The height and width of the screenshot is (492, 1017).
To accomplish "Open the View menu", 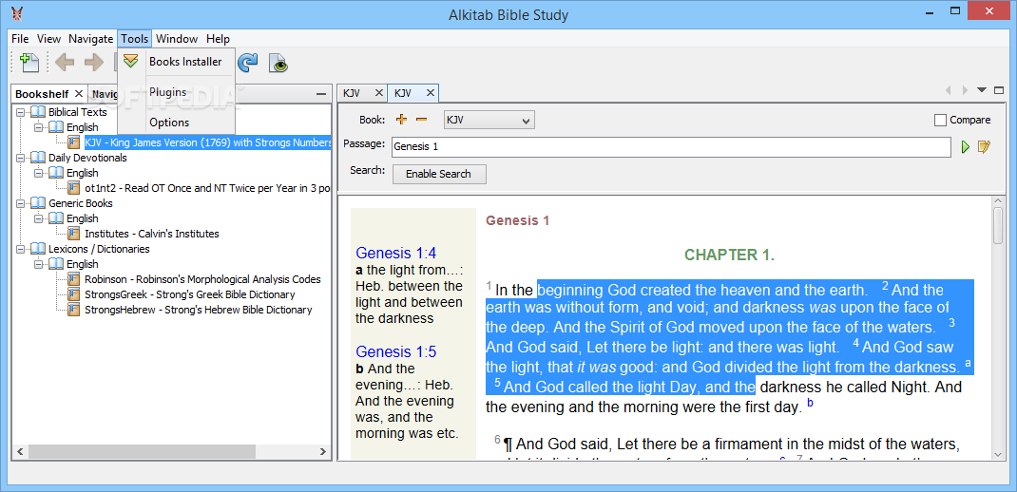I will 48,39.
